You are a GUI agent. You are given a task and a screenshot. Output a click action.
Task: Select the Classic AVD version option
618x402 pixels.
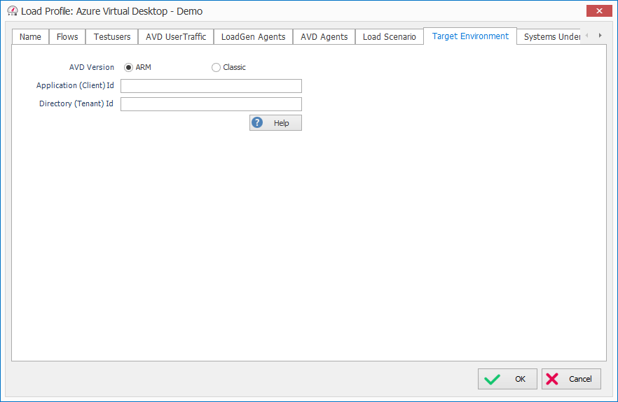216,68
